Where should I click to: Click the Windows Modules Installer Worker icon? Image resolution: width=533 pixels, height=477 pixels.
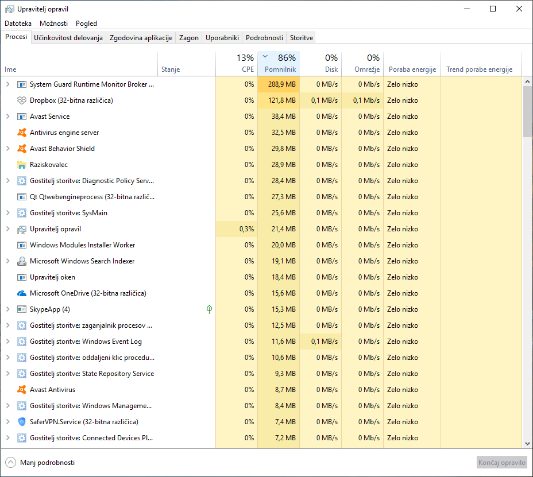tap(22, 245)
